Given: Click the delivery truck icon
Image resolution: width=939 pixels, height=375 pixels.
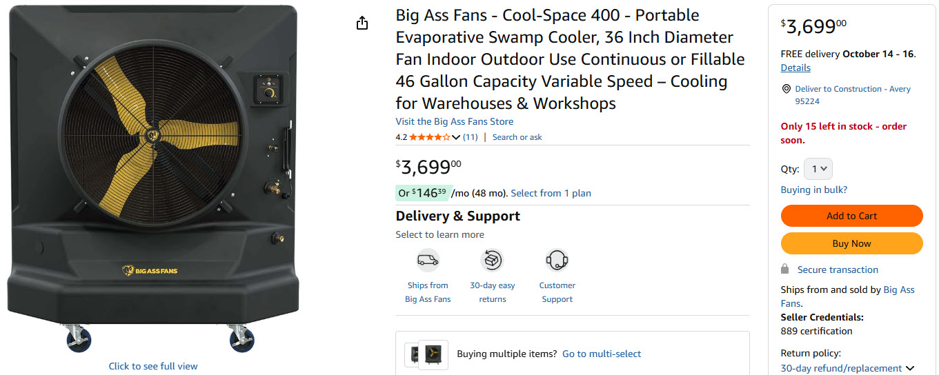Looking at the screenshot, I should coord(428,261).
